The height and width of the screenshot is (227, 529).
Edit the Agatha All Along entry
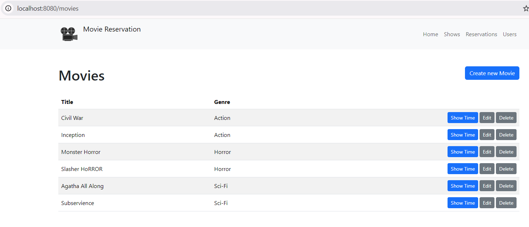(487, 186)
